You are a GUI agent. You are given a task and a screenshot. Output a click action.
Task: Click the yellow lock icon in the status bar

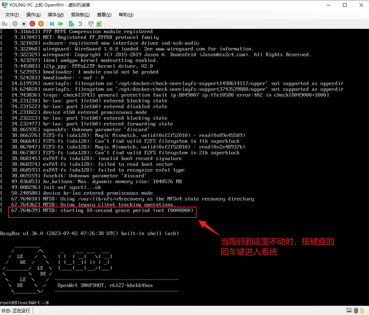[362, 310]
